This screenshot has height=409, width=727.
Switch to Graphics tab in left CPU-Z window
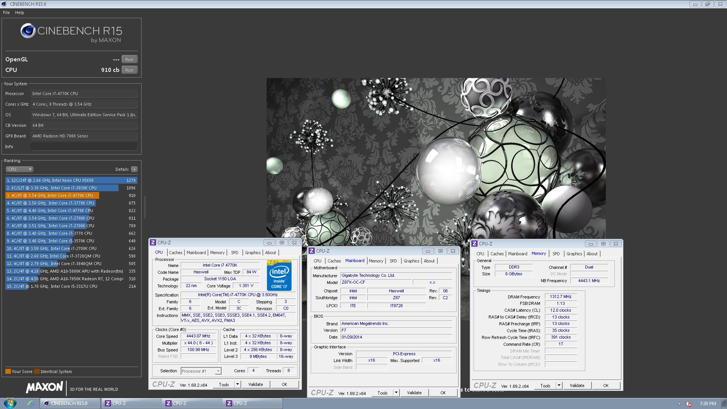253,253
